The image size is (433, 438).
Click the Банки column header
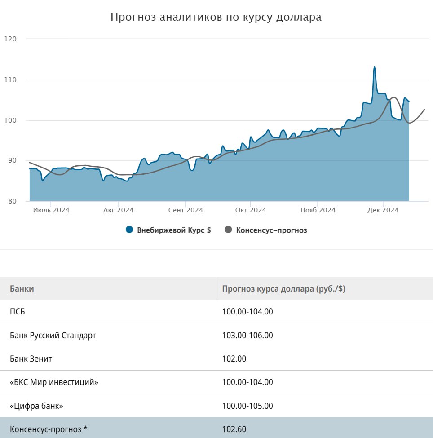click(22, 289)
